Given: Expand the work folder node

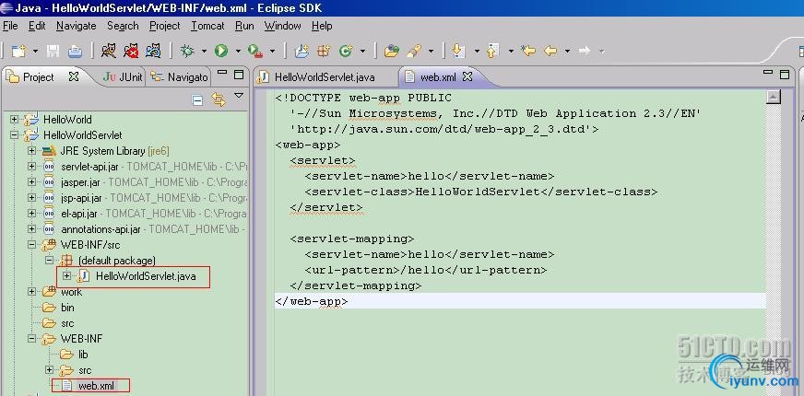Looking at the screenshot, I should click(x=31, y=292).
